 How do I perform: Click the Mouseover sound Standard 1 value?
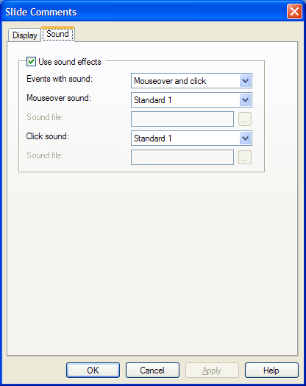(x=152, y=100)
